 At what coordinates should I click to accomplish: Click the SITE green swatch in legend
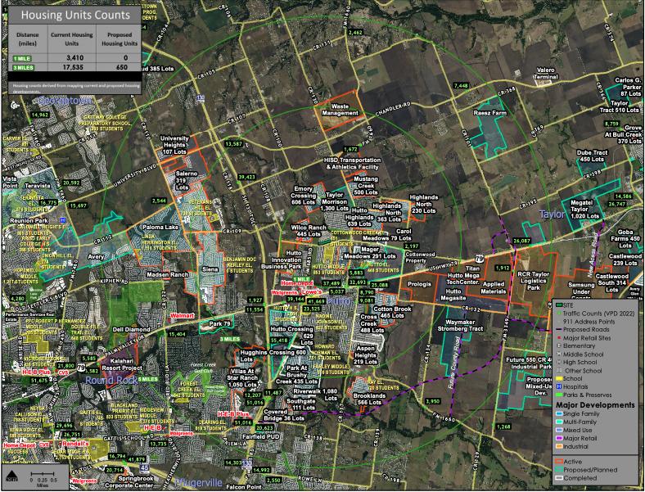click(x=559, y=305)
